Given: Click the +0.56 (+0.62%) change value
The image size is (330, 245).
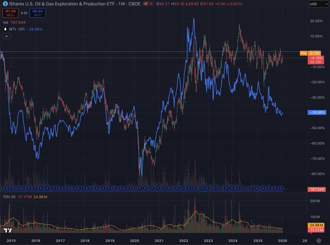Looking at the screenshot, I should click(229, 4).
